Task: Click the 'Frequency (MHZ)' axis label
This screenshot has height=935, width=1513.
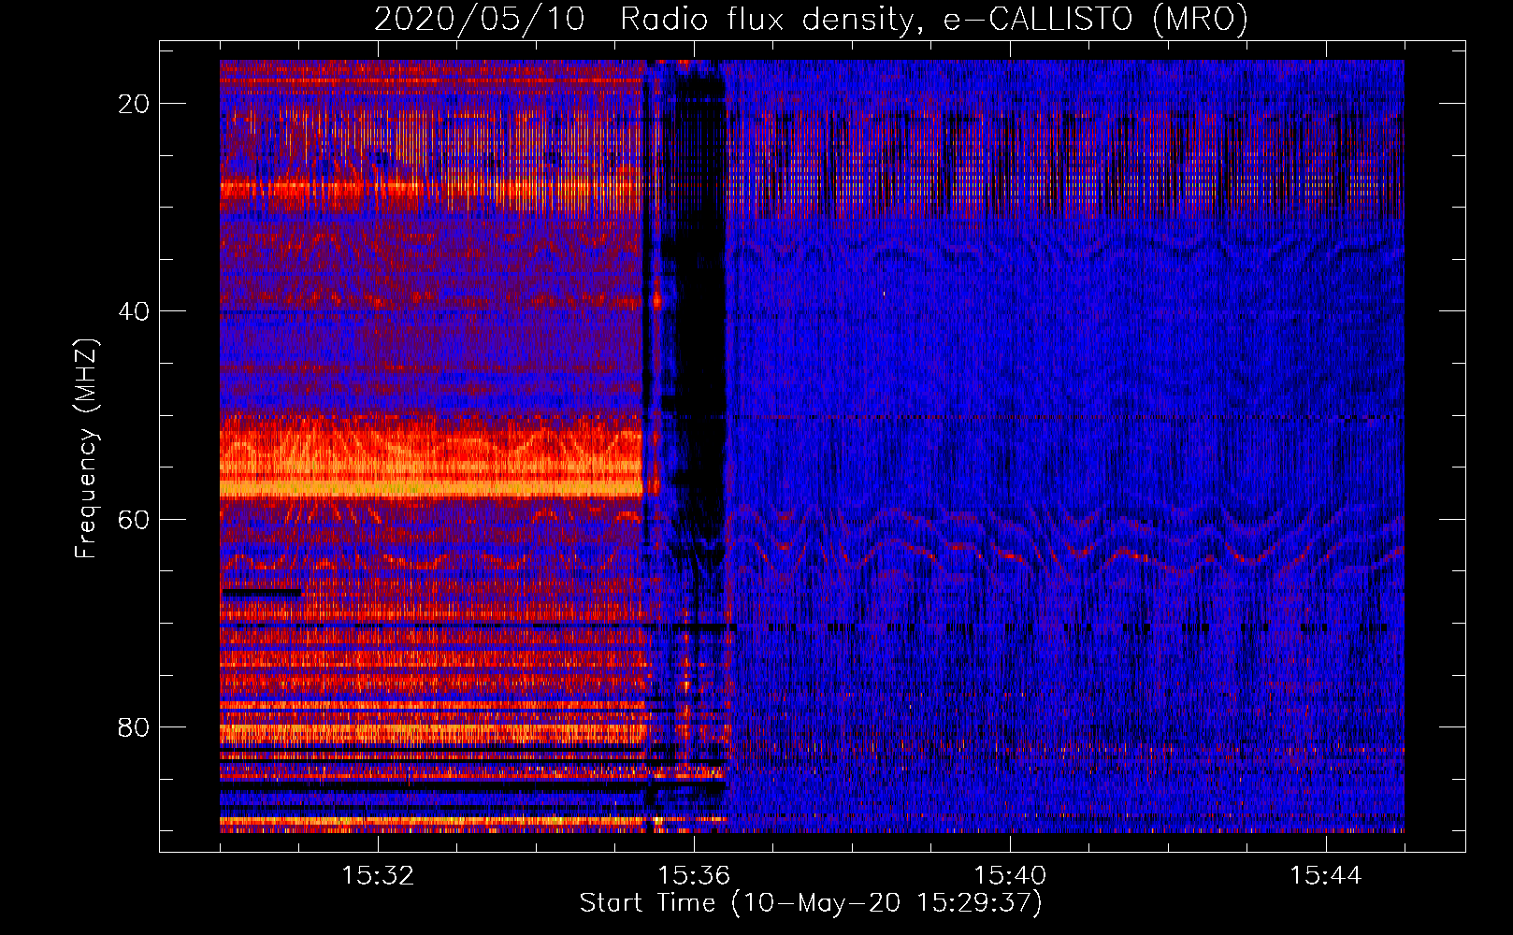Action: tap(86, 449)
